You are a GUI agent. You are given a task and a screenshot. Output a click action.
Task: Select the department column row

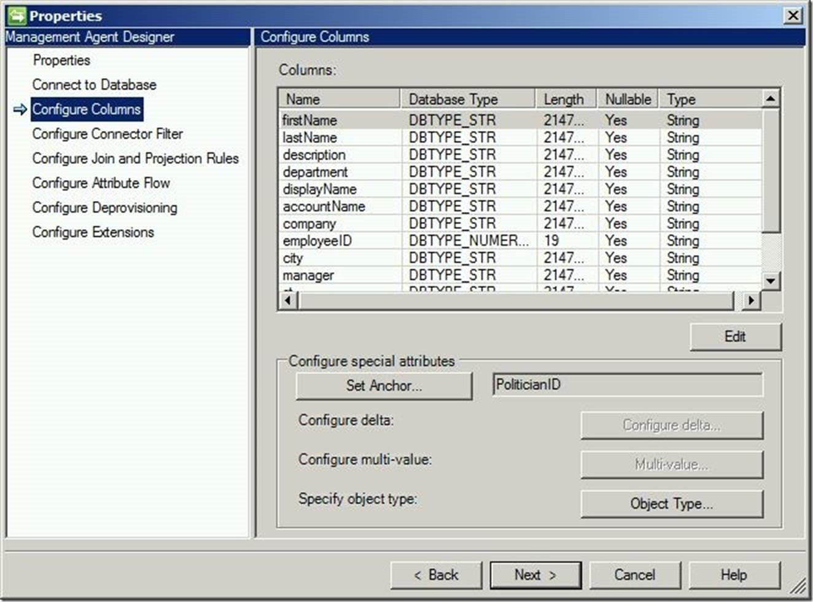pyautogui.click(x=521, y=171)
